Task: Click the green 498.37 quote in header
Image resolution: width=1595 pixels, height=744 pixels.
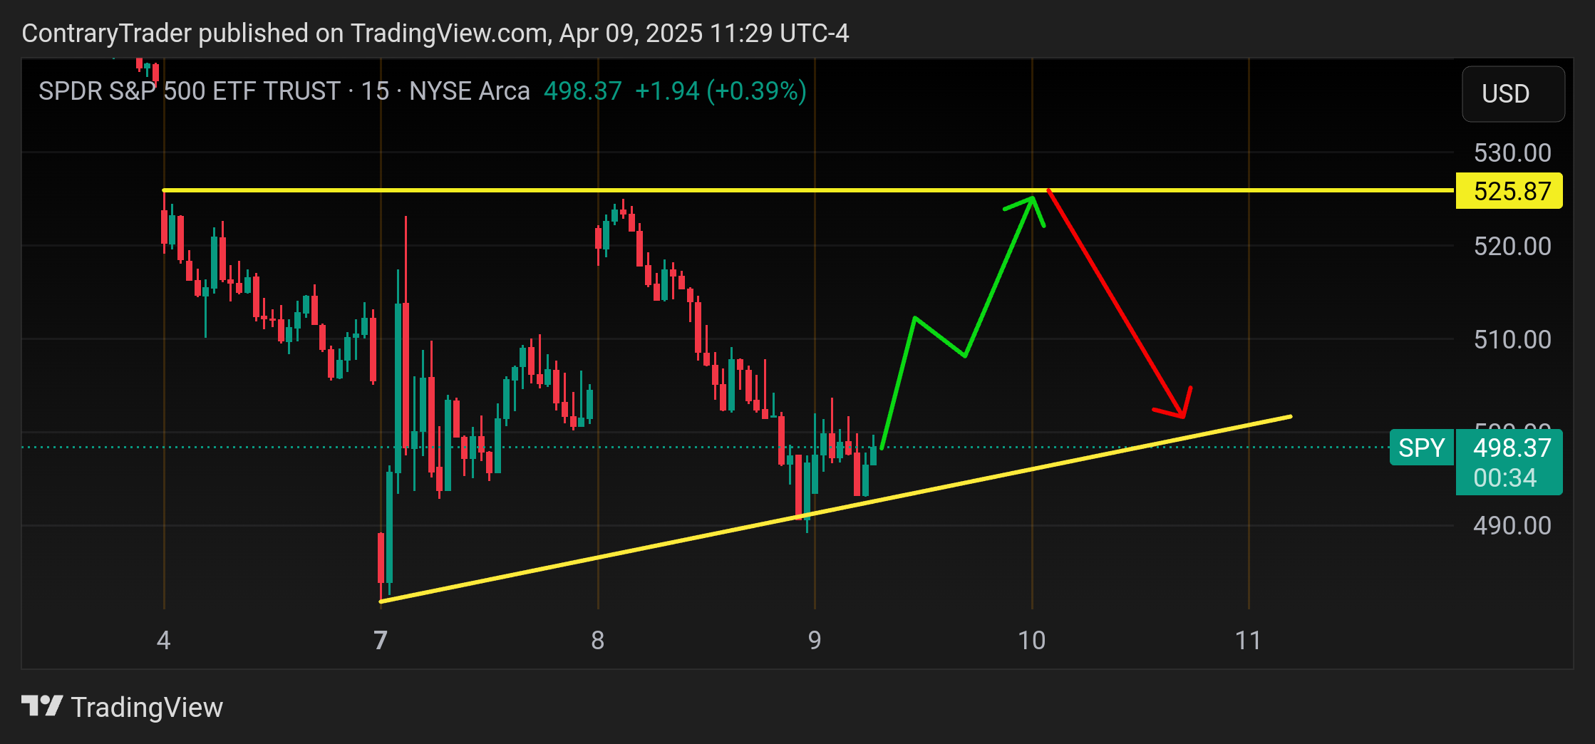Action: (x=583, y=91)
